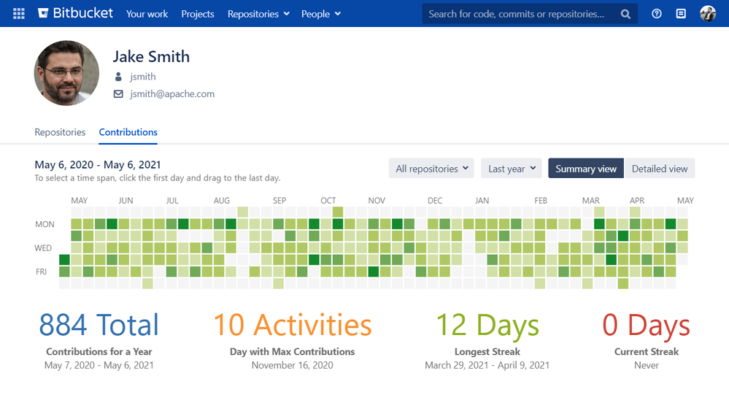The width and height of the screenshot is (729, 395).
Task: Click the Bitbucket logo
Action: [75, 13]
